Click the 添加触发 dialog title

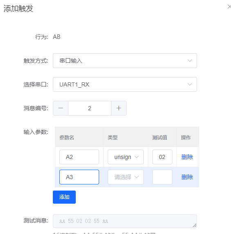[x=18, y=8]
